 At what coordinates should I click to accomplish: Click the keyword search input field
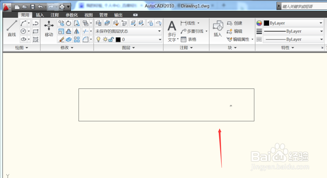pos(304,6)
